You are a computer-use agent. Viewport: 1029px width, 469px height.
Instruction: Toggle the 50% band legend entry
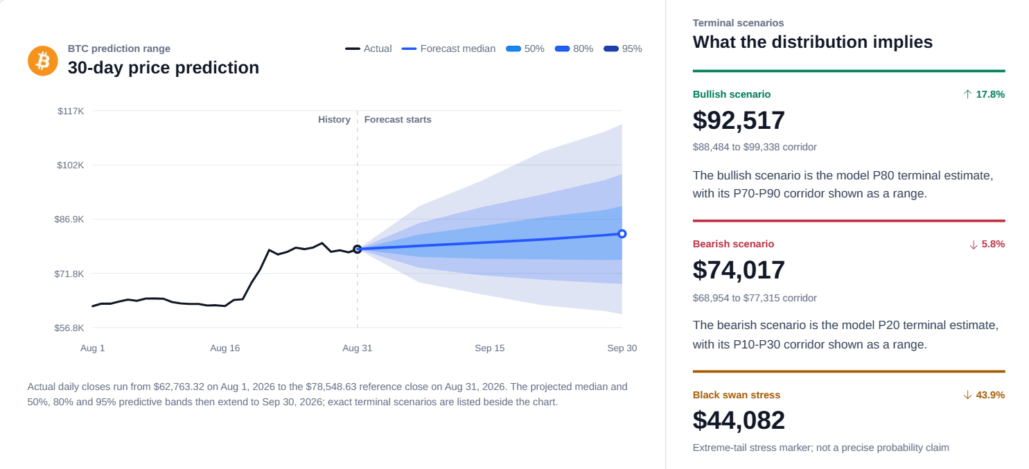525,48
